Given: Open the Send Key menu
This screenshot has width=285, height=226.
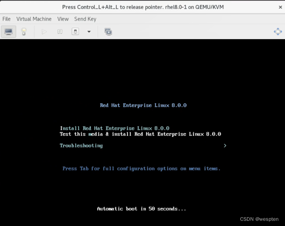Looking at the screenshot, I should 85,19.
